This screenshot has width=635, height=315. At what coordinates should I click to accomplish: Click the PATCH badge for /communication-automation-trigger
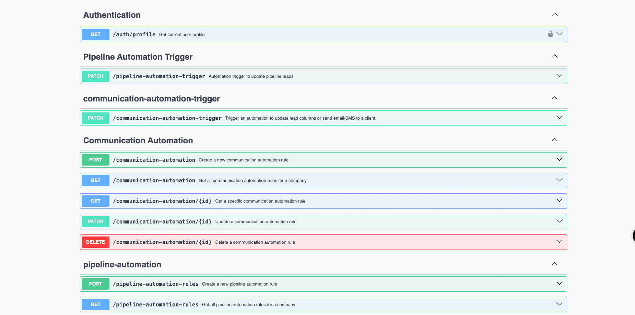[x=96, y=118]
